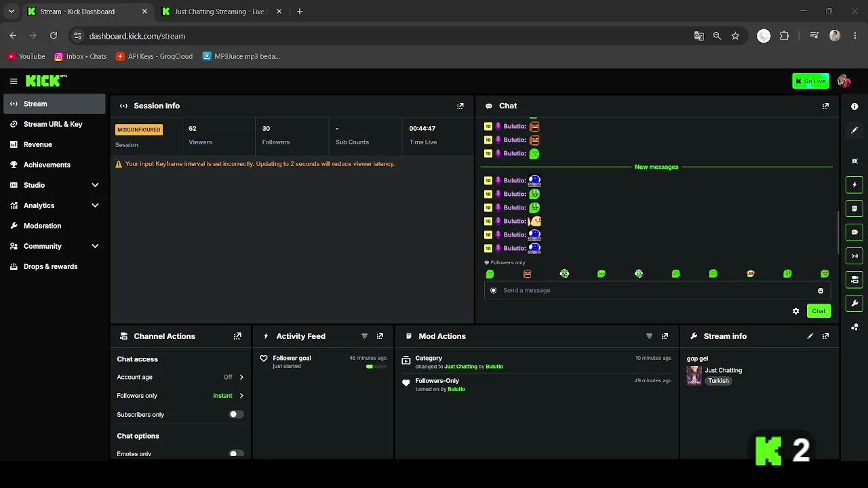Screen dimensions: 868x488
Task: Toggle Subscribers only chat switch
Action: [x=236, y=414]
